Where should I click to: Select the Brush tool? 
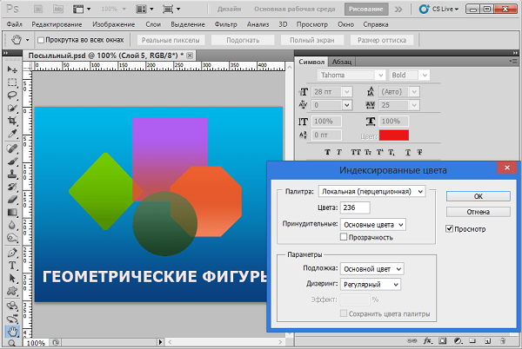[x=12, y=161]
